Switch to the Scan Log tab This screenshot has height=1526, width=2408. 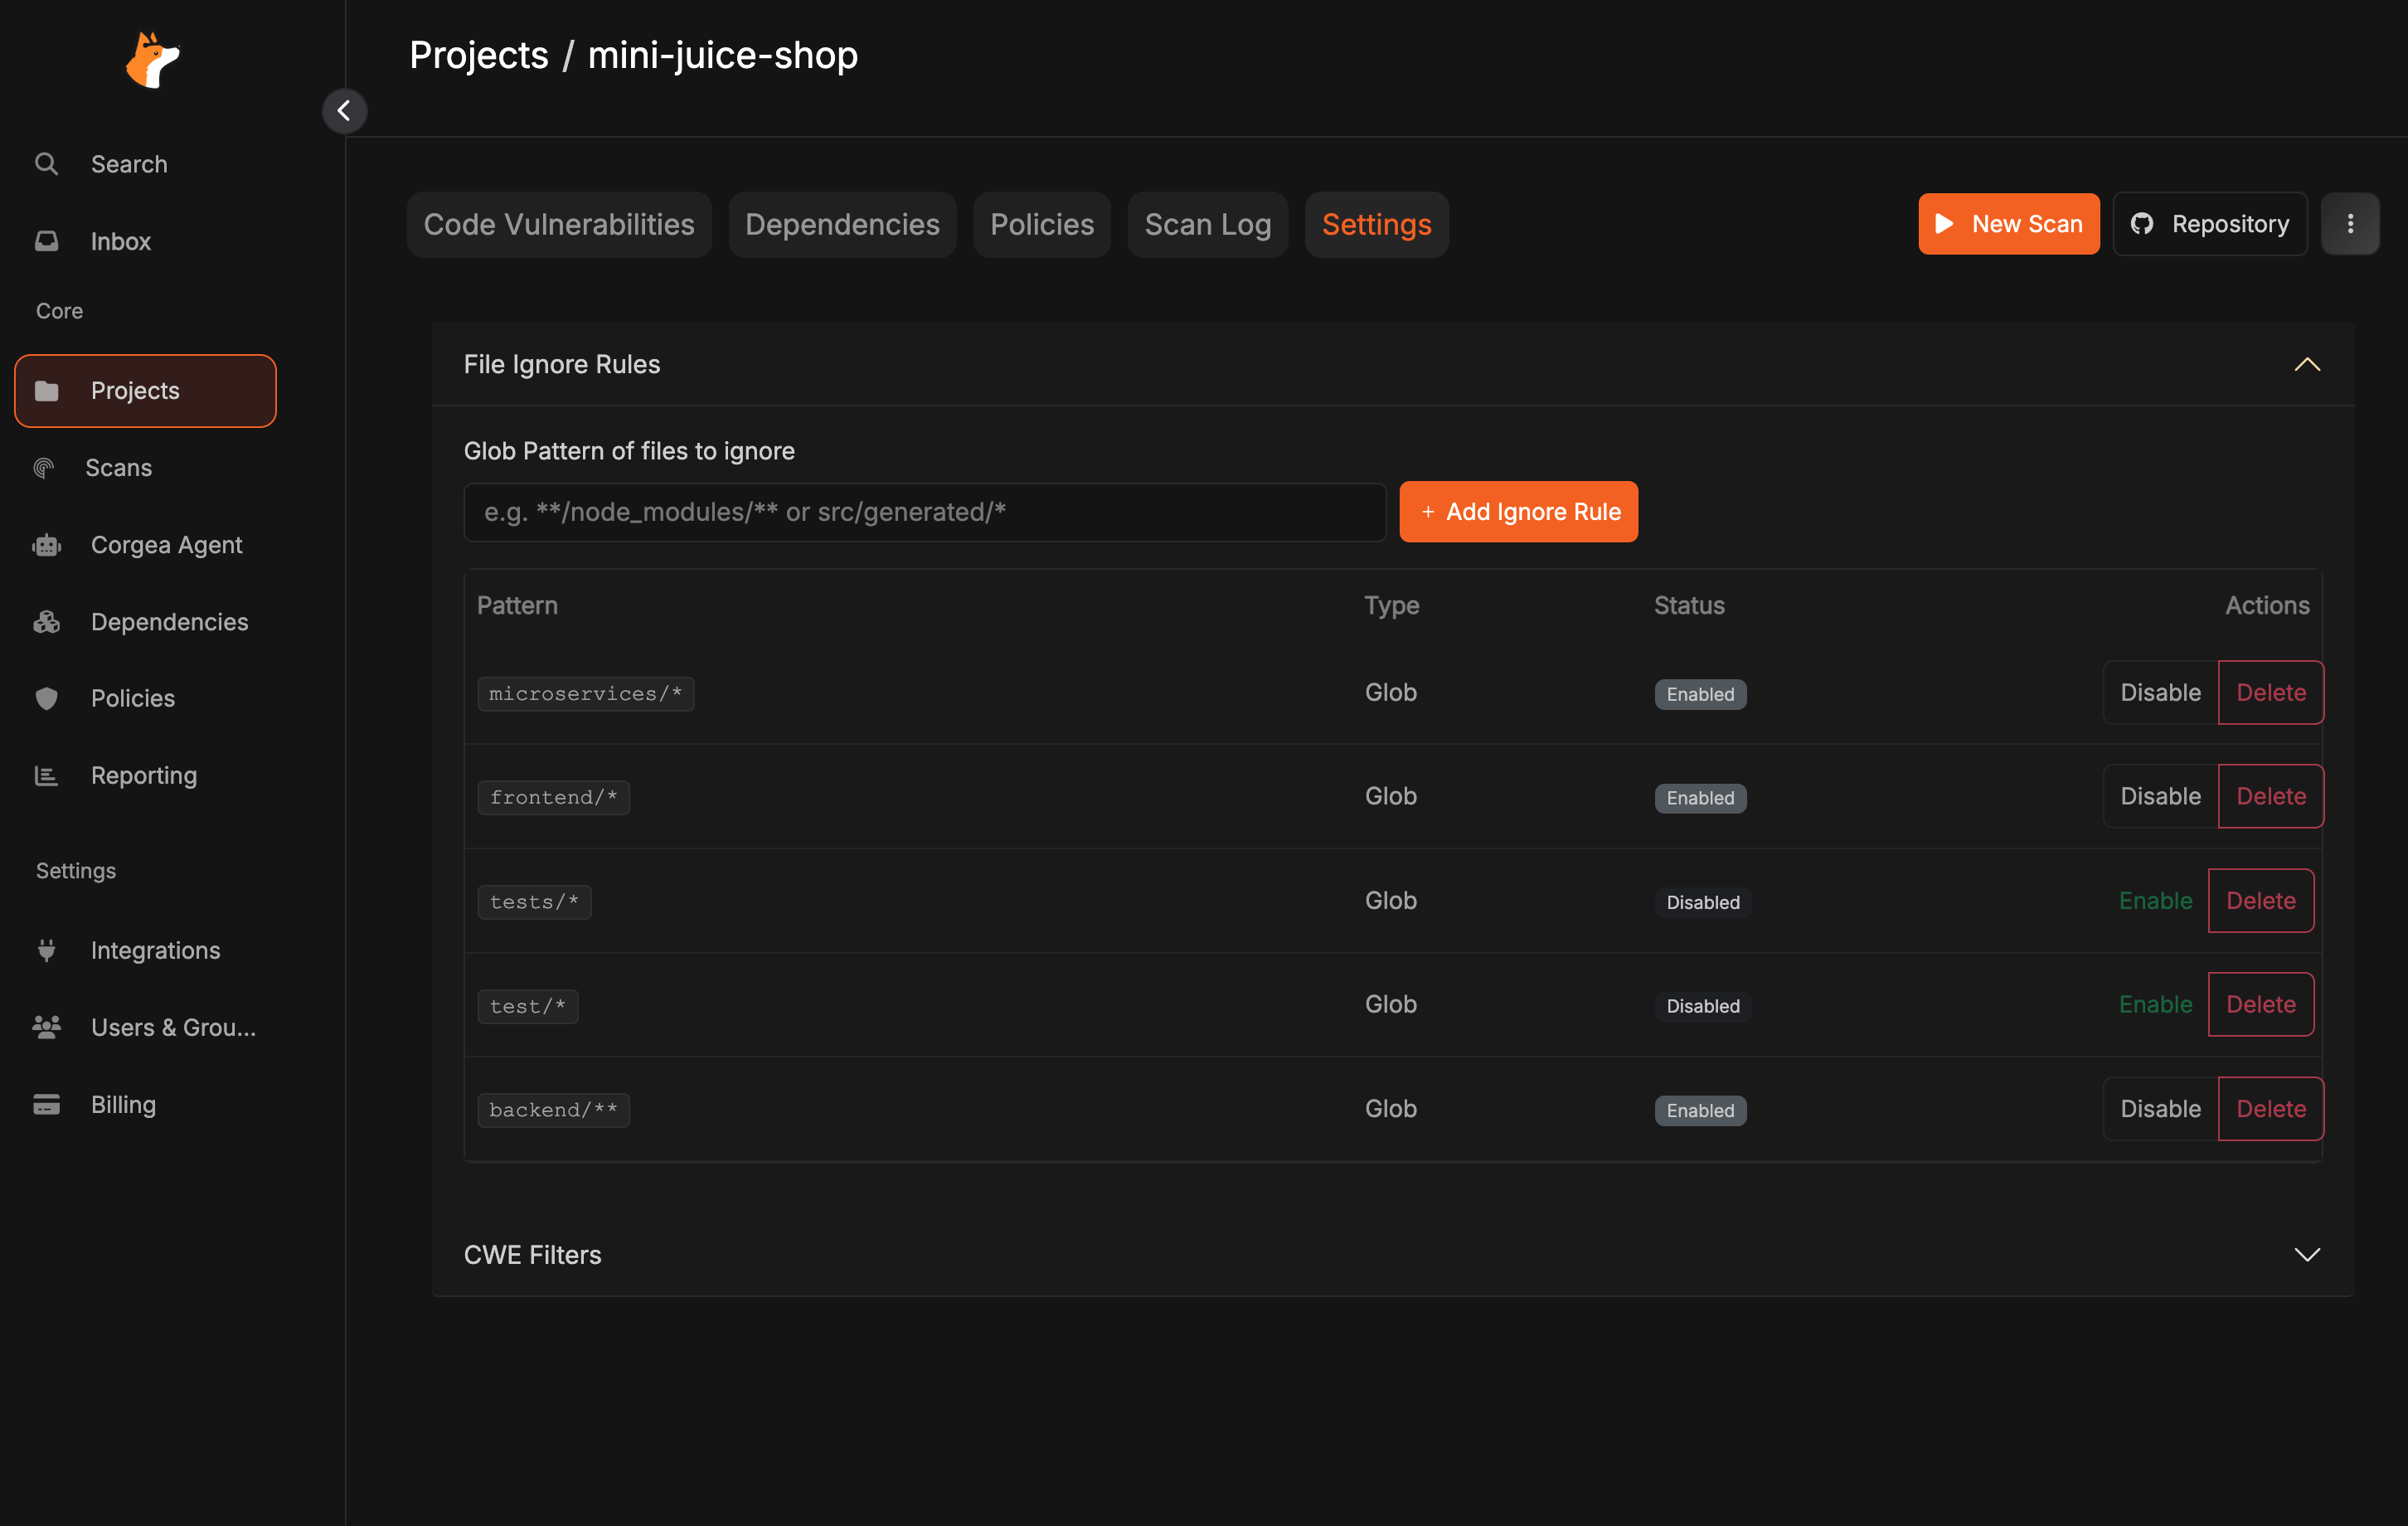[x=1207, y=225]
